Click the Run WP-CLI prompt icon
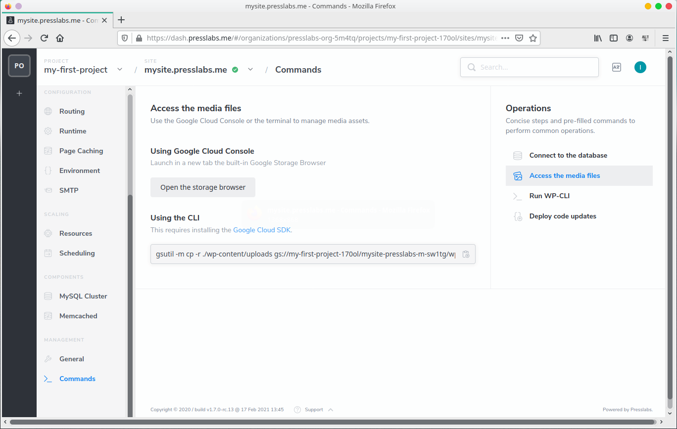The width and height of the screenshot is (677, 429). [518, 196]
